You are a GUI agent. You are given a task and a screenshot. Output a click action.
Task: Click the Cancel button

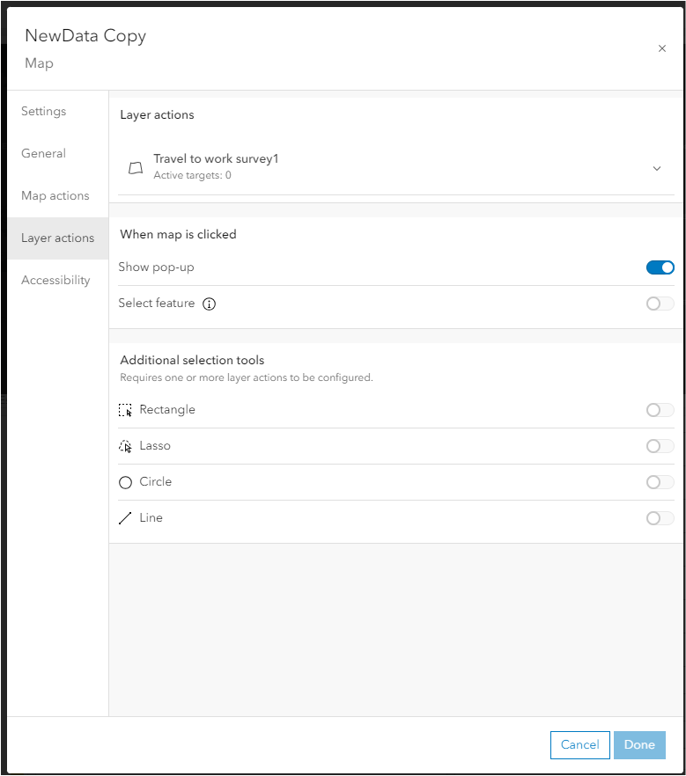(x=579, y=744)
